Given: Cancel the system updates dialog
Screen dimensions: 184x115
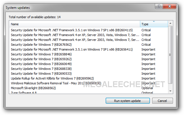Looking at the screenshot, I should [162, 101].
